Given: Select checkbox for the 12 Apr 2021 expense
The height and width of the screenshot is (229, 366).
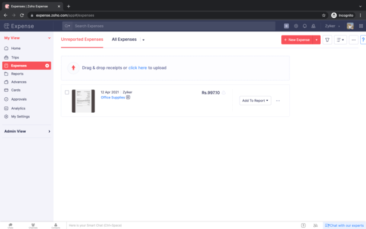Looking at the screenshot, I should coord(67,92).
